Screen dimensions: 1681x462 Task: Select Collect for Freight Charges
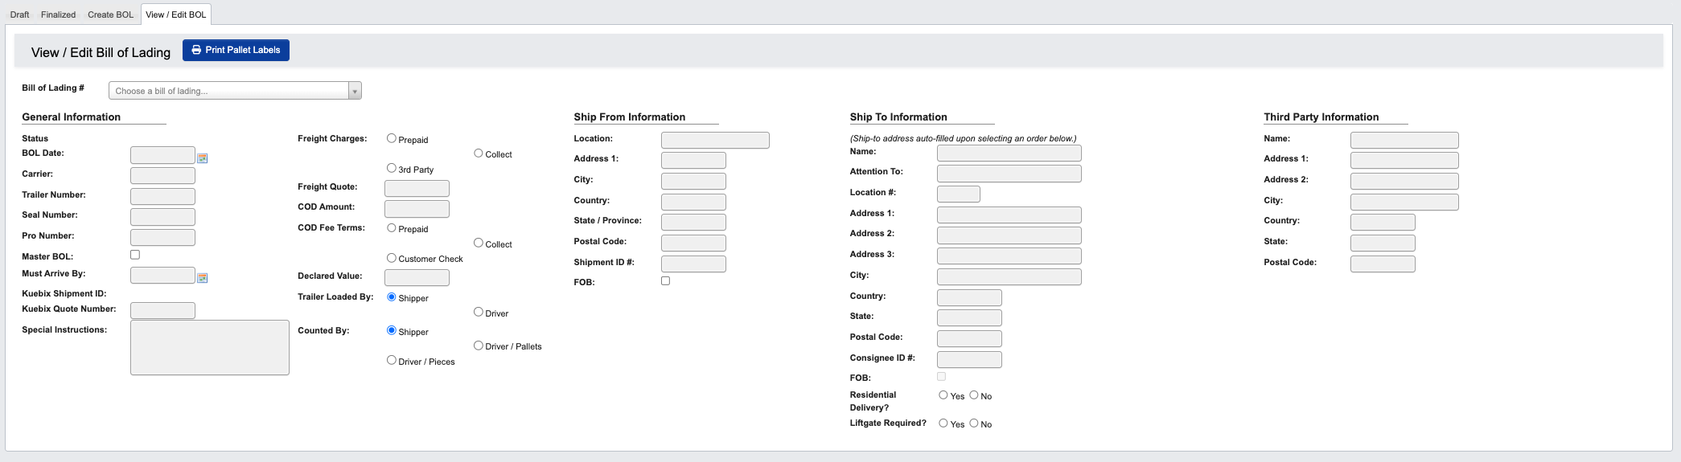(479, 153)
